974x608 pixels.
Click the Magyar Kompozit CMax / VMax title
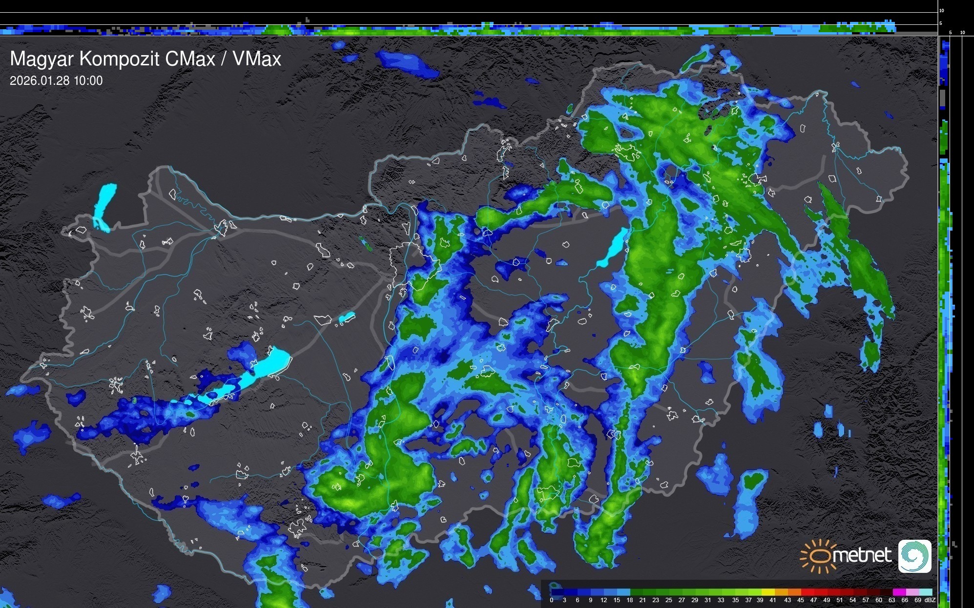coord(145,59)
